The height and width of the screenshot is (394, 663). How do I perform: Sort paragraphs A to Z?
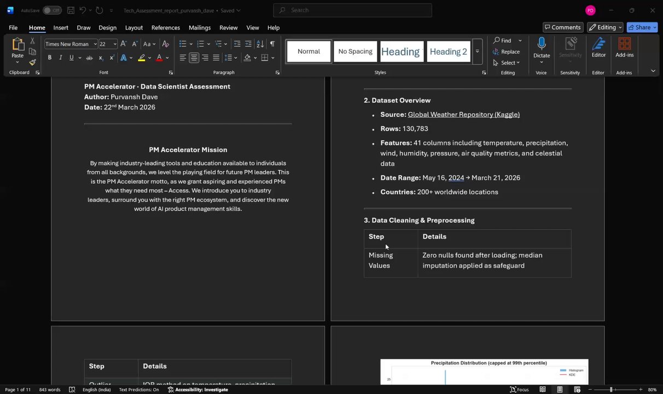260,44
